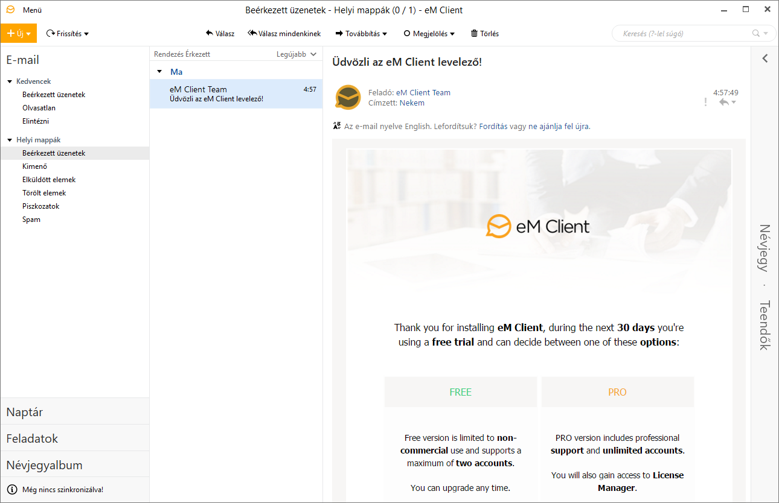Click into the Keresés search field
Image resolution: width=779 pixels, height=503 pixels.
[682, 34]
